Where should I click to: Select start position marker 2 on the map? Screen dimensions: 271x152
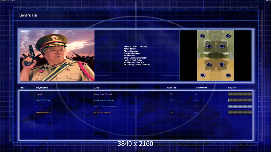[x=228, y=36]
